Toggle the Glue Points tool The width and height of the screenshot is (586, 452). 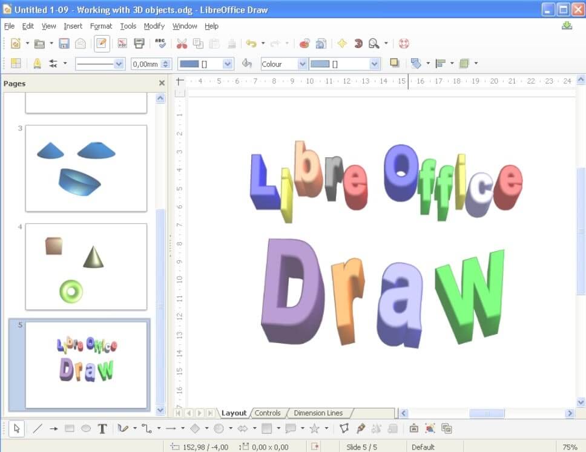(x=360, y=428)
